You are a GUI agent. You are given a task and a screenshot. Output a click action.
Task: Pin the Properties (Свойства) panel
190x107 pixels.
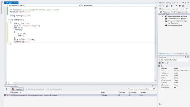[x=186, y=57]
